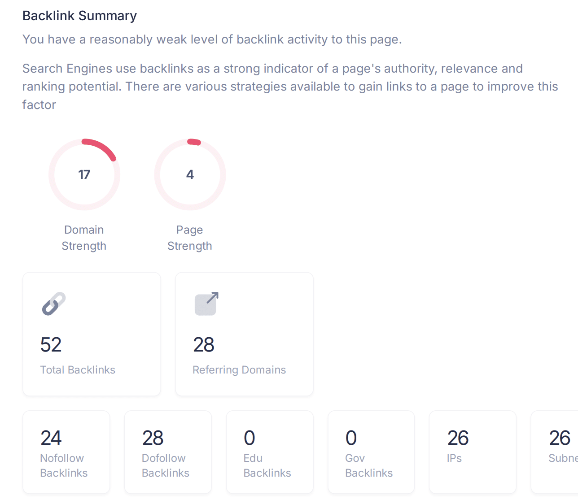Click the chain link icon above Total Backlinks

click(x=54, y=304)
